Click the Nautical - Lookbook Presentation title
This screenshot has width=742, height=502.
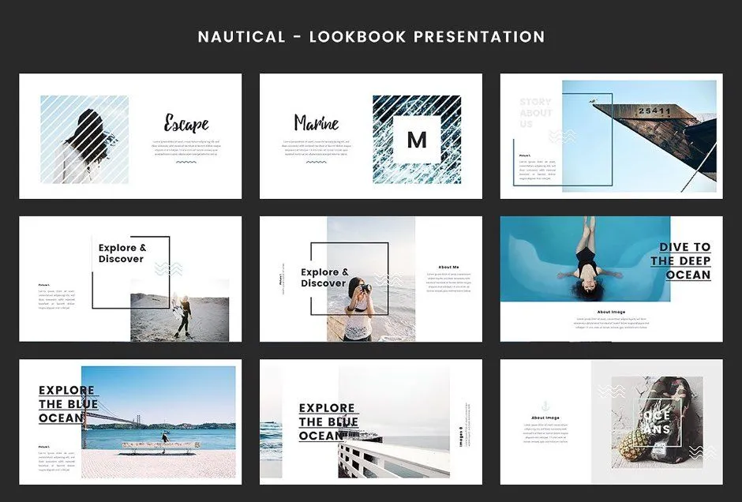point(371,36)
